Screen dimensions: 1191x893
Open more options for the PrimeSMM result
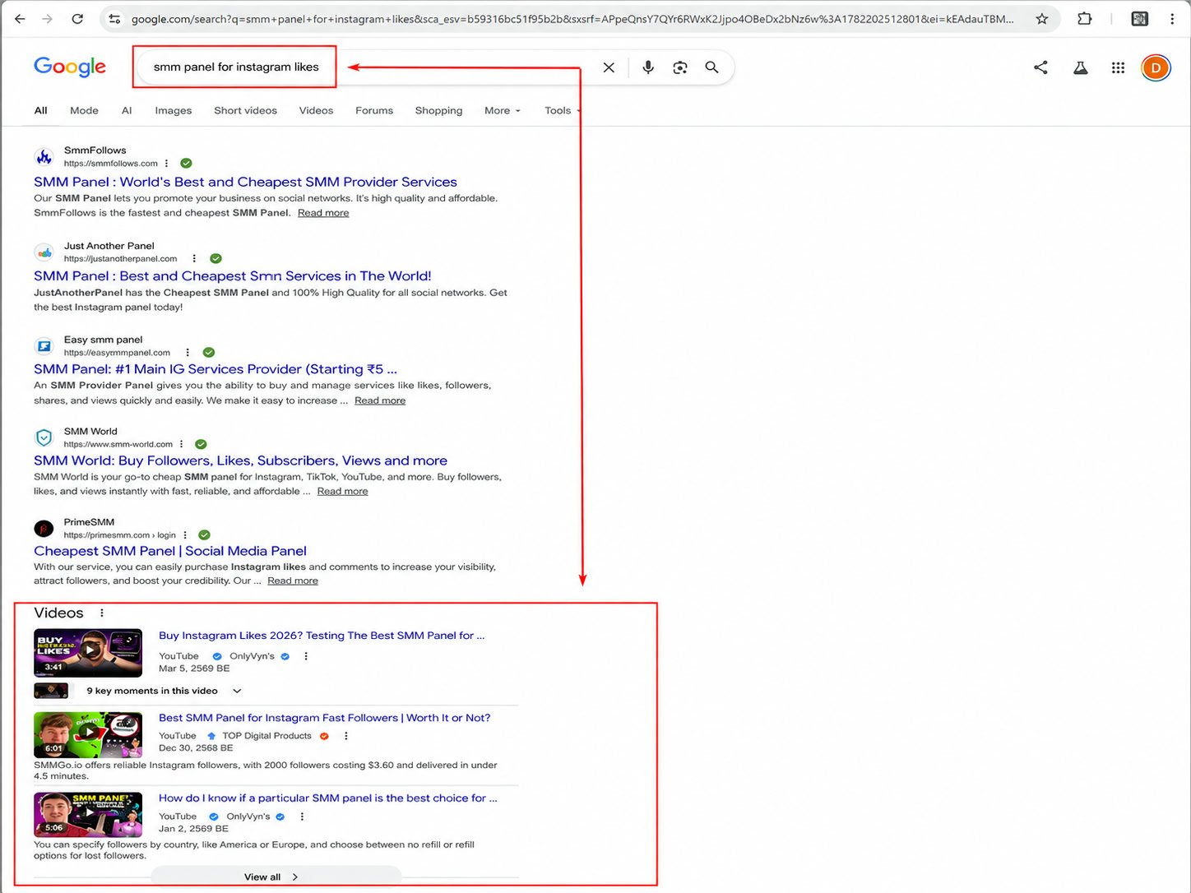(185, 535)
